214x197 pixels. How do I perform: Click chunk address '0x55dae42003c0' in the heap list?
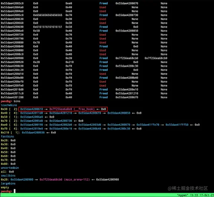click(x=12, y=3)
